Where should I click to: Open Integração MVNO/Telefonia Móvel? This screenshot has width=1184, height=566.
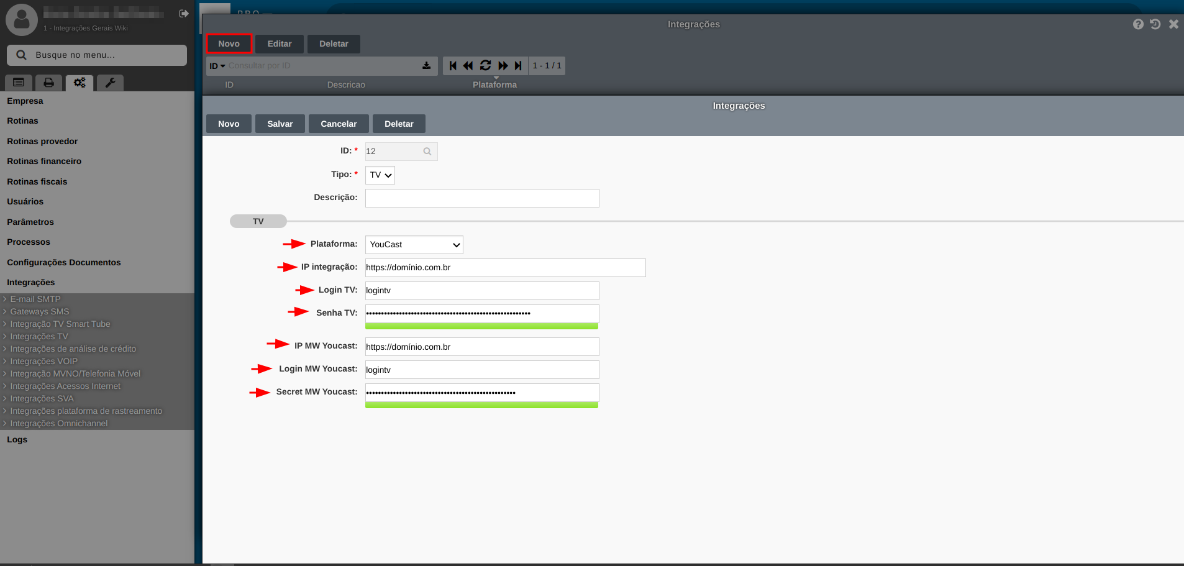tap(75, 374)
